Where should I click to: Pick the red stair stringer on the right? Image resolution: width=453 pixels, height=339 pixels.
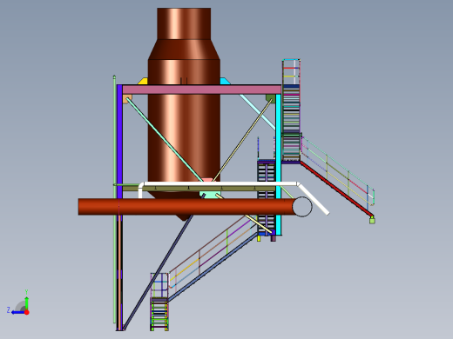click(x=336, y=189)
